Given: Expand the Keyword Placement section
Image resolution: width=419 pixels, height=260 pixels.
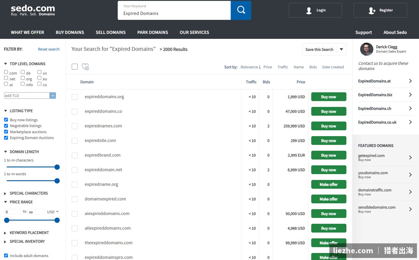Looking at the screenshot, I should (5, 233).
